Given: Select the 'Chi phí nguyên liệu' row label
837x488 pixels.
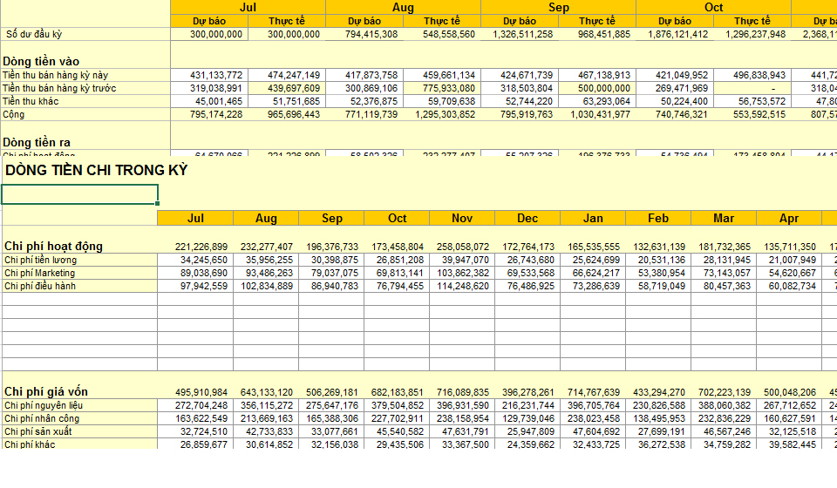Looking at the screenshot, I should click(x=44, y=405).
